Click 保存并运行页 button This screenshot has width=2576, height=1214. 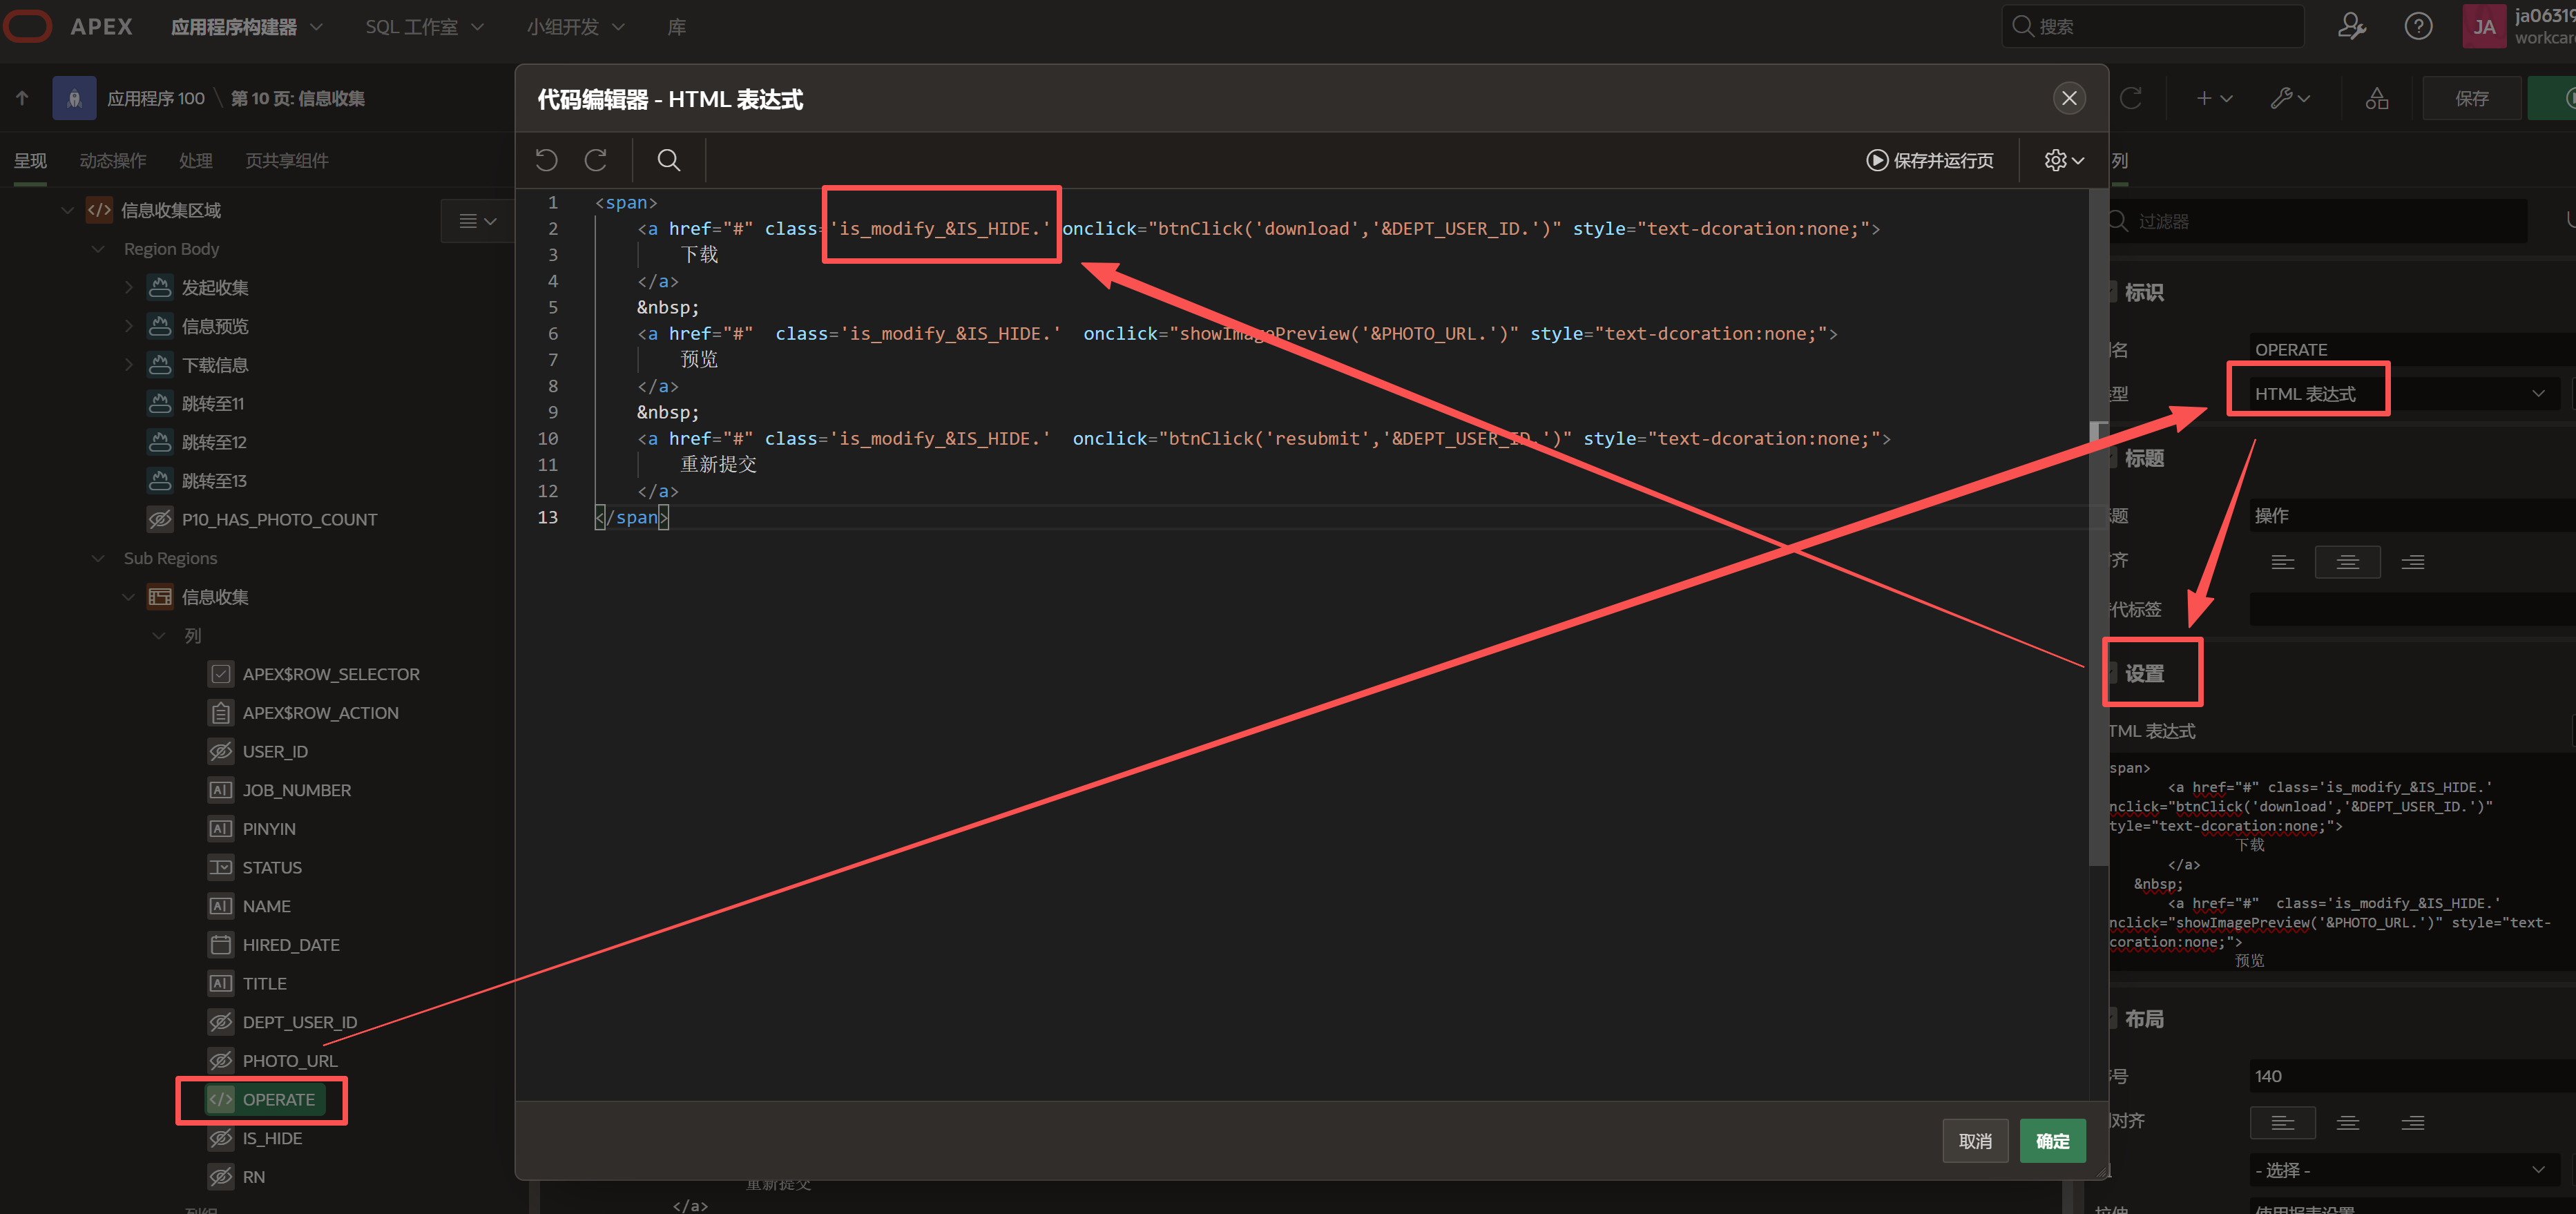tap(1929, 160)
